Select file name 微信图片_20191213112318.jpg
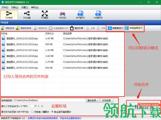This screenshot has width=161, height=120. (x=22, y=56)
